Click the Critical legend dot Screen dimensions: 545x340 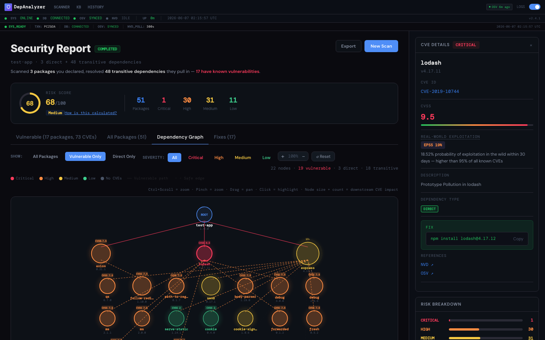(x=12, y=178)
